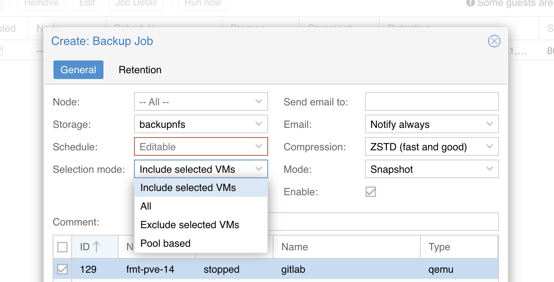Switch to the Retention tab
Viewport: 554px width, 282px height.
click(140, 70)
